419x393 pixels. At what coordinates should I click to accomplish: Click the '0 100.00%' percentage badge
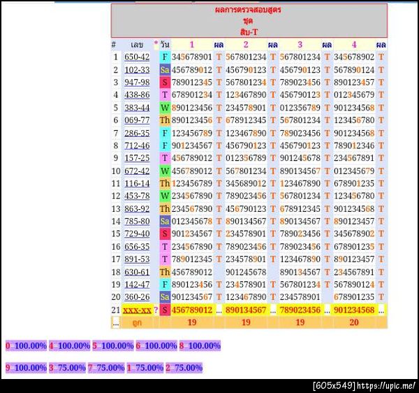tap(26, 346)
